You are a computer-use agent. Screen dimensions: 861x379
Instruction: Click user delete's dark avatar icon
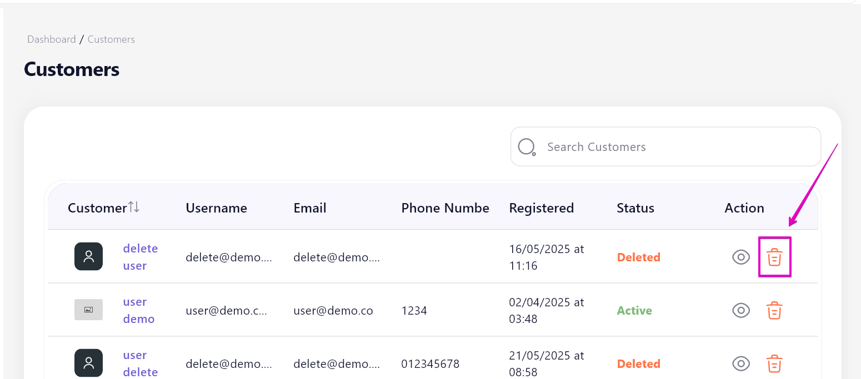[x=88, y=363]
